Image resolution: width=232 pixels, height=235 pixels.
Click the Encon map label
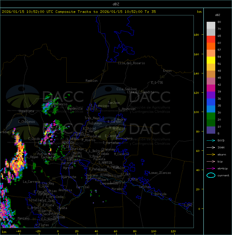(167, 71)
